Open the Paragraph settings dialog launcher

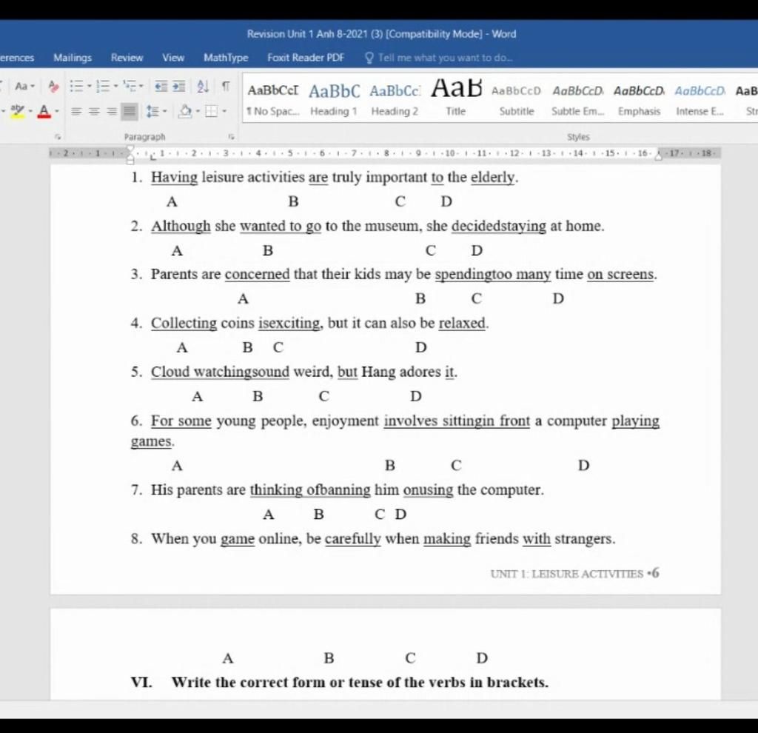tap(231, 137)
